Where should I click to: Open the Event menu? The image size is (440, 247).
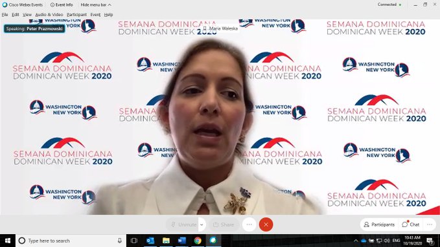click(95, 15)
